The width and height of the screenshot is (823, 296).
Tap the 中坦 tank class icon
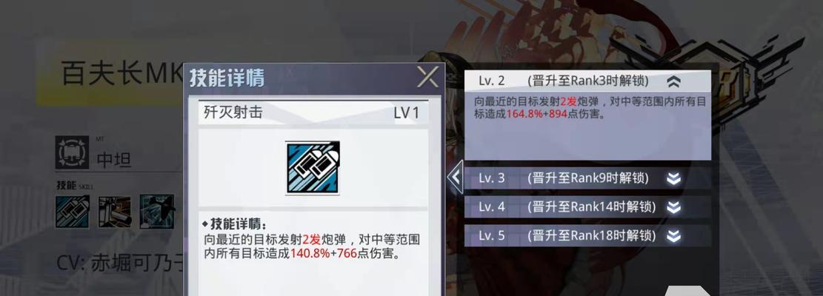pyautogui.click(x=73, y=152)
